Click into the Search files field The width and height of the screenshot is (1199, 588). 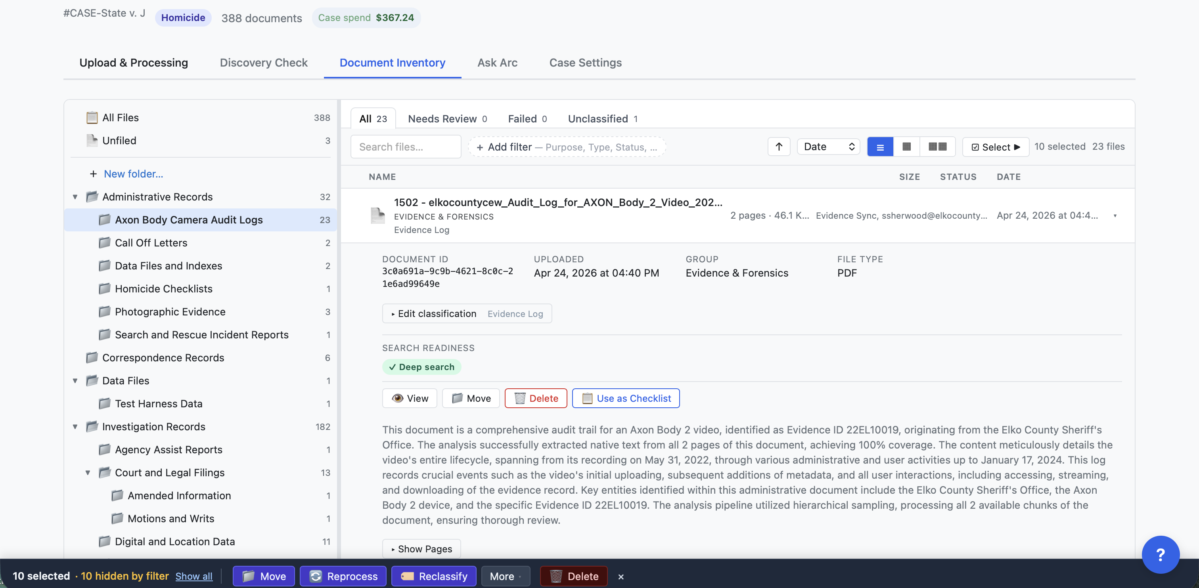[405, 147]
